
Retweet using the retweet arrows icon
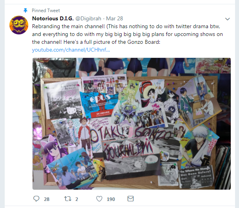(68, 199)
